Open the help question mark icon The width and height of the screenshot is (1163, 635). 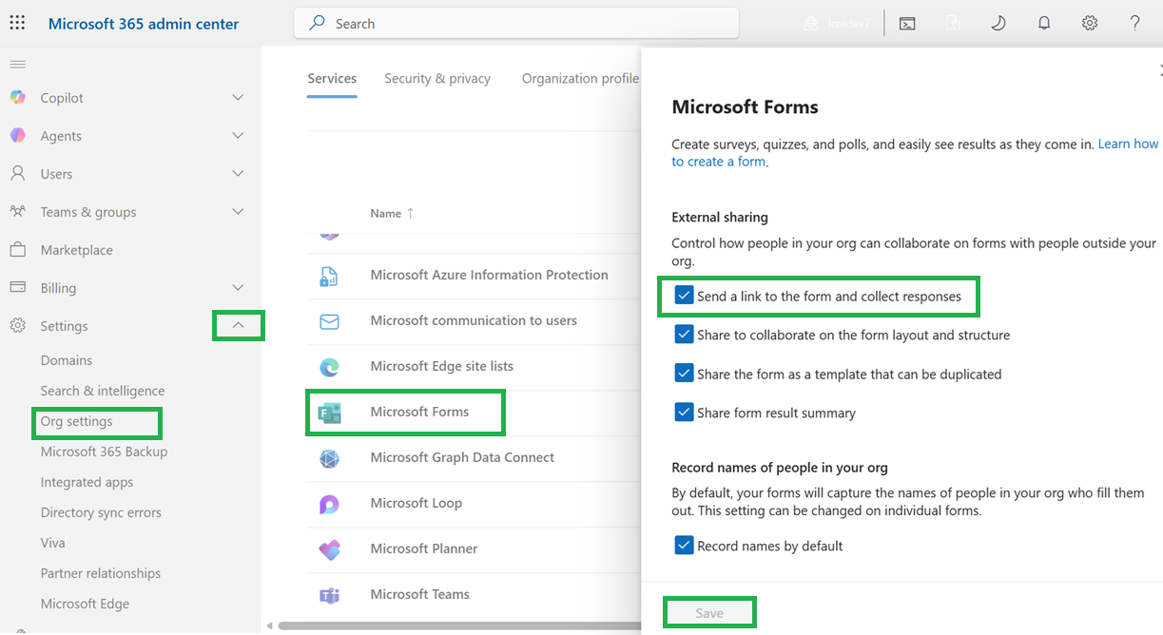(x=1134, y=24)
